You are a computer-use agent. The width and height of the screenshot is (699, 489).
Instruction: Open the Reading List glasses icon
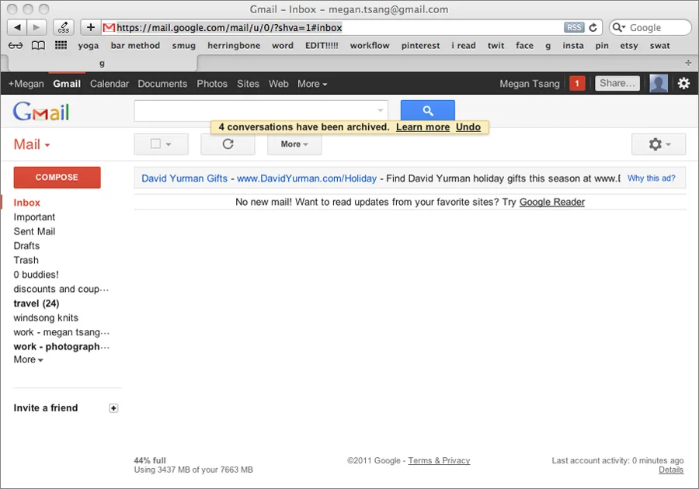(x=16, y=46)
